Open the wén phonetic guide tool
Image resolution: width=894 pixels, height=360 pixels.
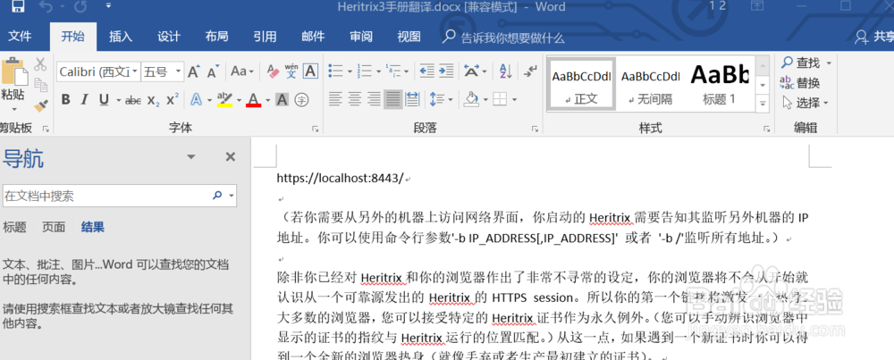(x=291, y=71)
